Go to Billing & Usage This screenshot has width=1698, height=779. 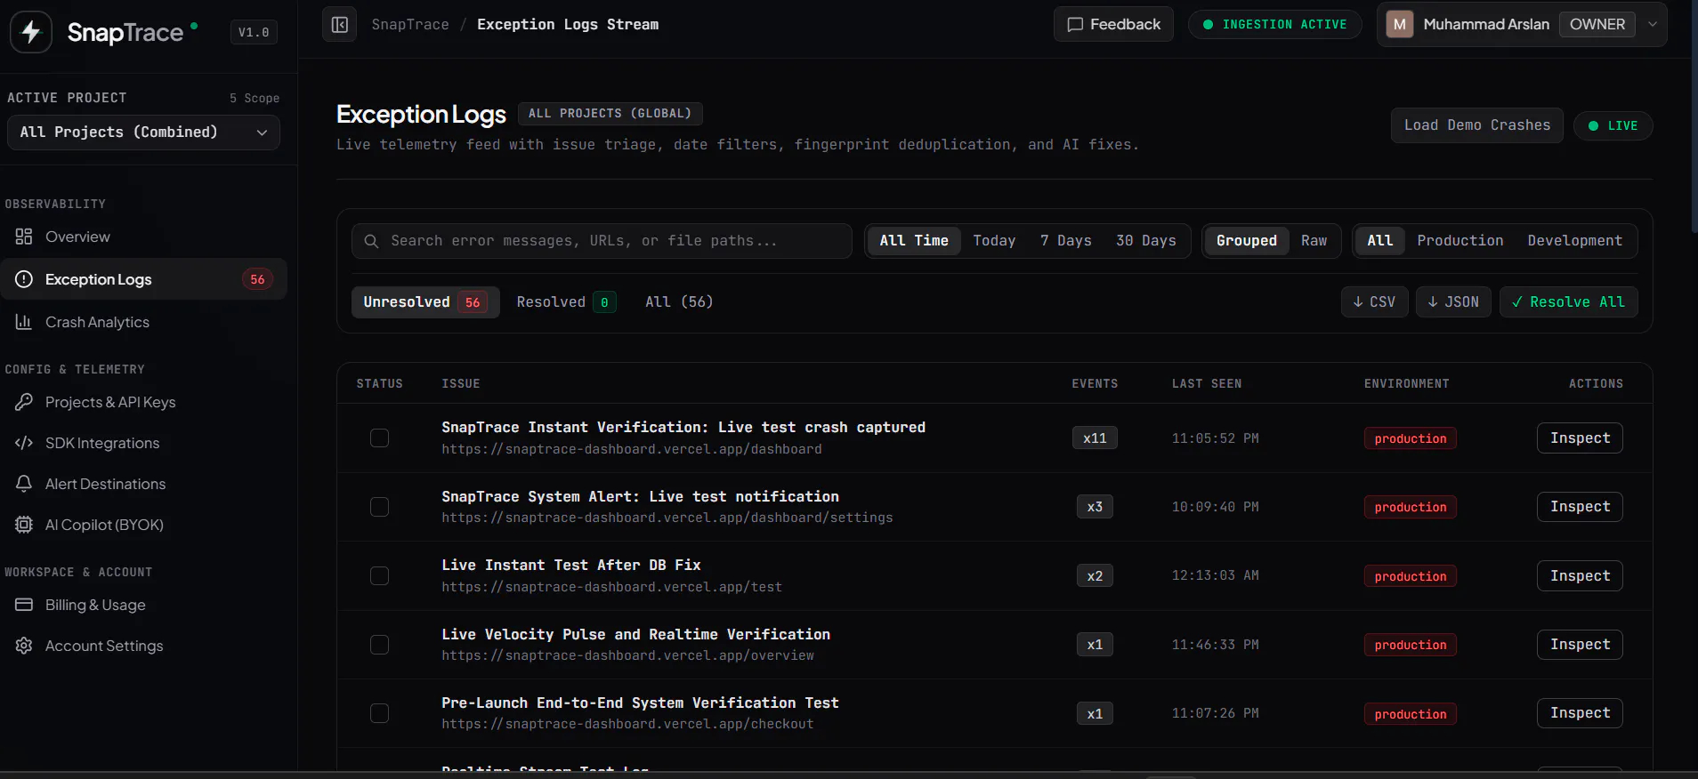click(143, 605)
